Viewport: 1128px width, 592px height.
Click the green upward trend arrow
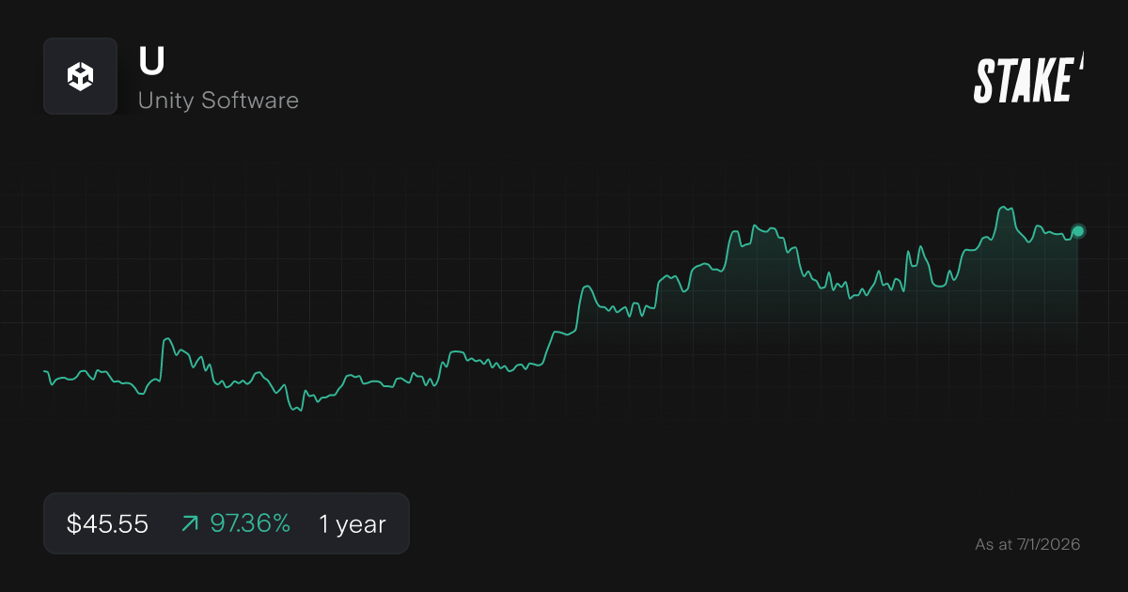(189, 524)
